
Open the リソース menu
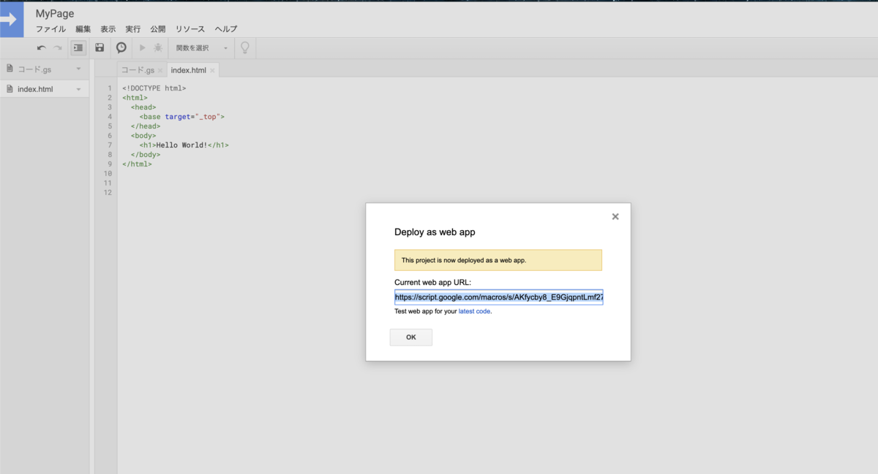(190, 29)
